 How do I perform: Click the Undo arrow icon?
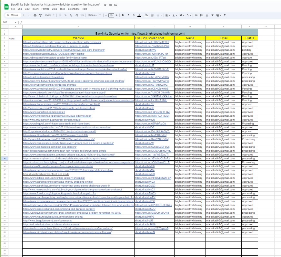coord(25,15)
